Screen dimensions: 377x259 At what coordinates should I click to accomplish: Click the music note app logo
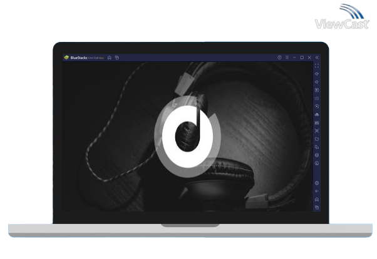pyautogui.click(x=187, y=137)
